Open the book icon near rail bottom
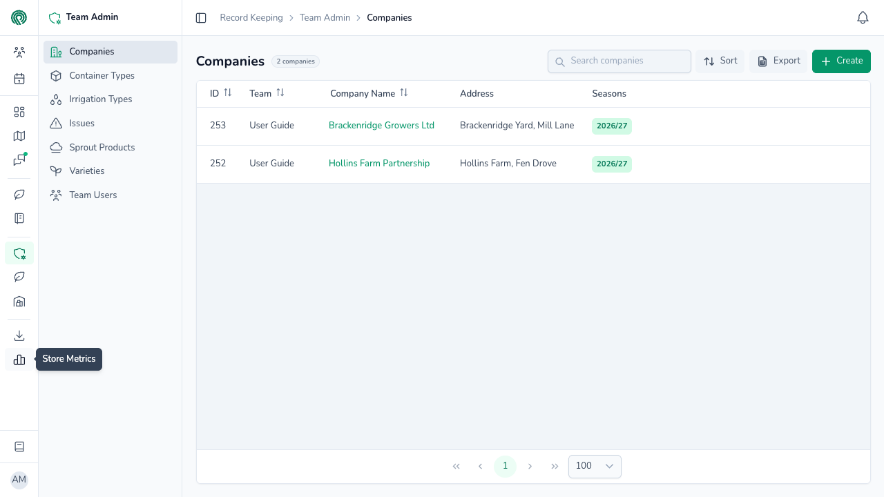 pos(19,447)
